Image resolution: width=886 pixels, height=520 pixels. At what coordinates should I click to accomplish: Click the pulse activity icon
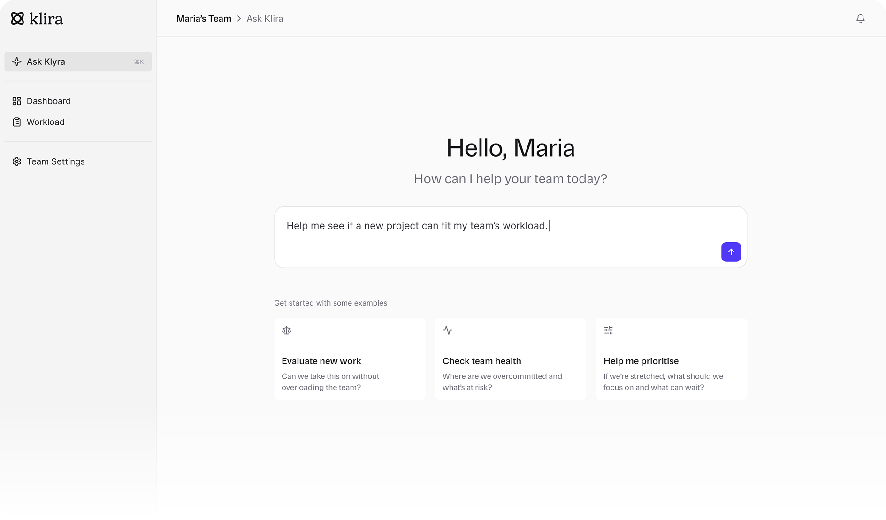click(448, 330)
